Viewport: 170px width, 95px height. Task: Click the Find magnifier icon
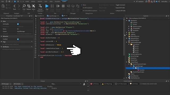coord(24,6)
